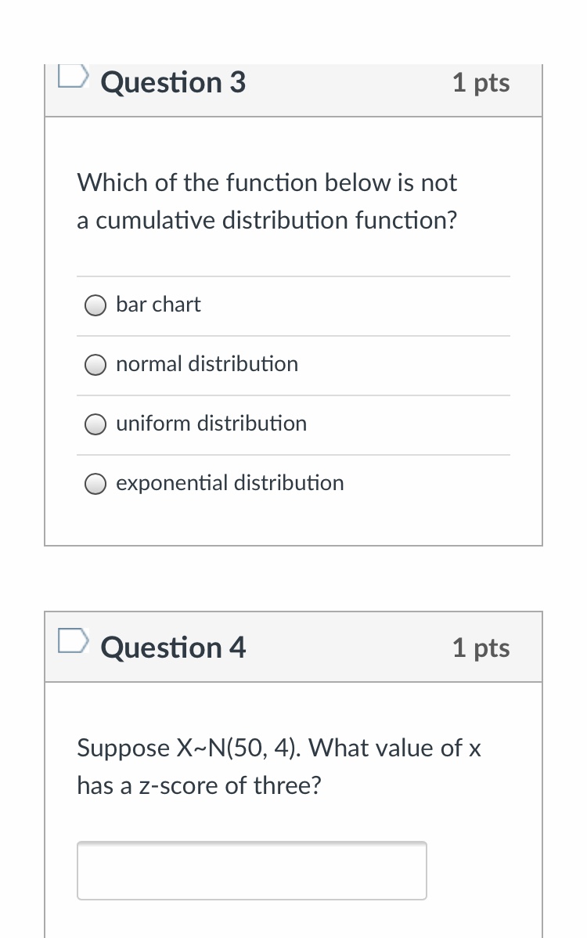
Task: Mark the "exponential distribution" radio button
Action: pos(95,484)
